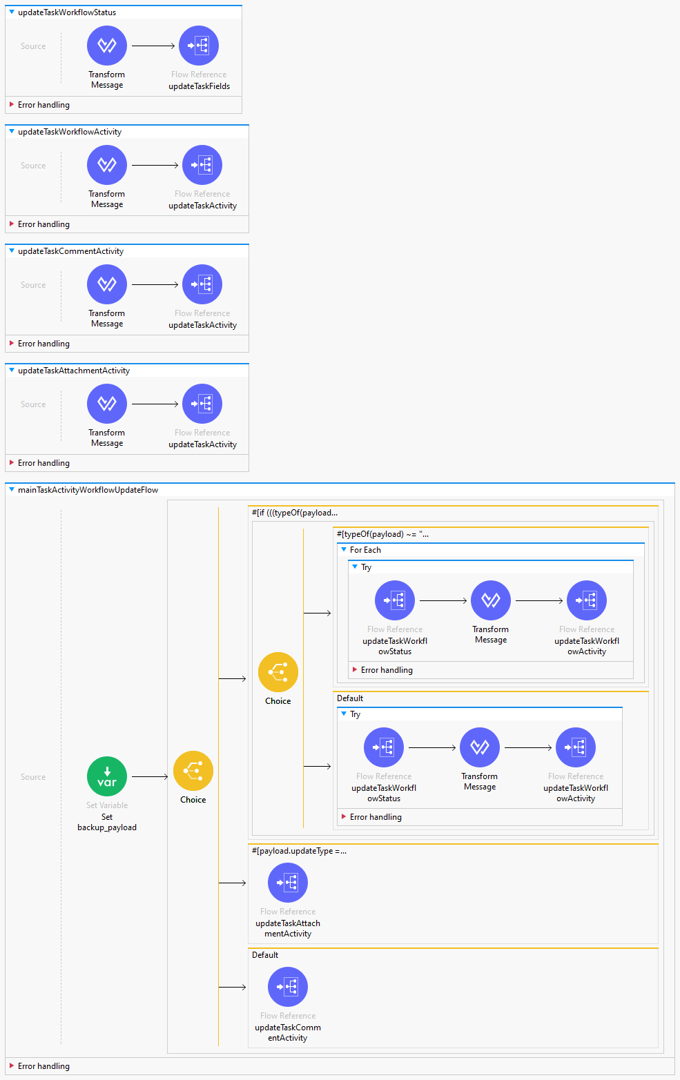The width and height of the screenshot is (680, 1080).
Task: Expand Error handling of mainTaskActivityWorkflowUpdateFlow
Action: click(x=12, y=1066)
